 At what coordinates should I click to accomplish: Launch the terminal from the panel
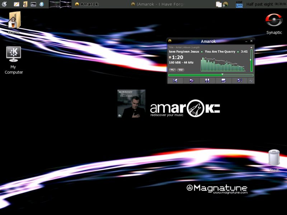(x=33, y=4)
